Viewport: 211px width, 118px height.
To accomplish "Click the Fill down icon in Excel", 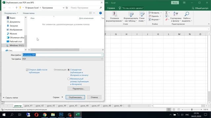I will tap(166, 16).
